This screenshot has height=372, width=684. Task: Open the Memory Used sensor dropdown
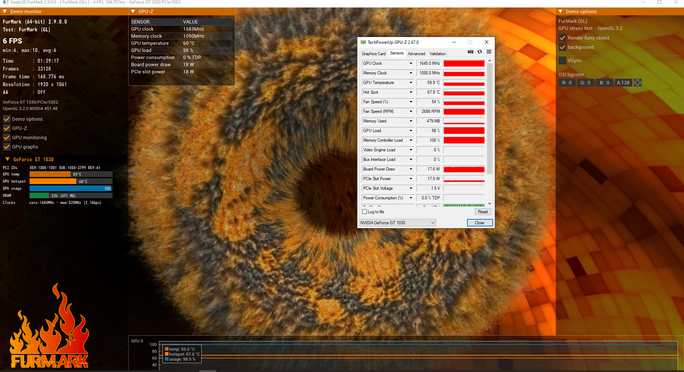click(411, 121)
